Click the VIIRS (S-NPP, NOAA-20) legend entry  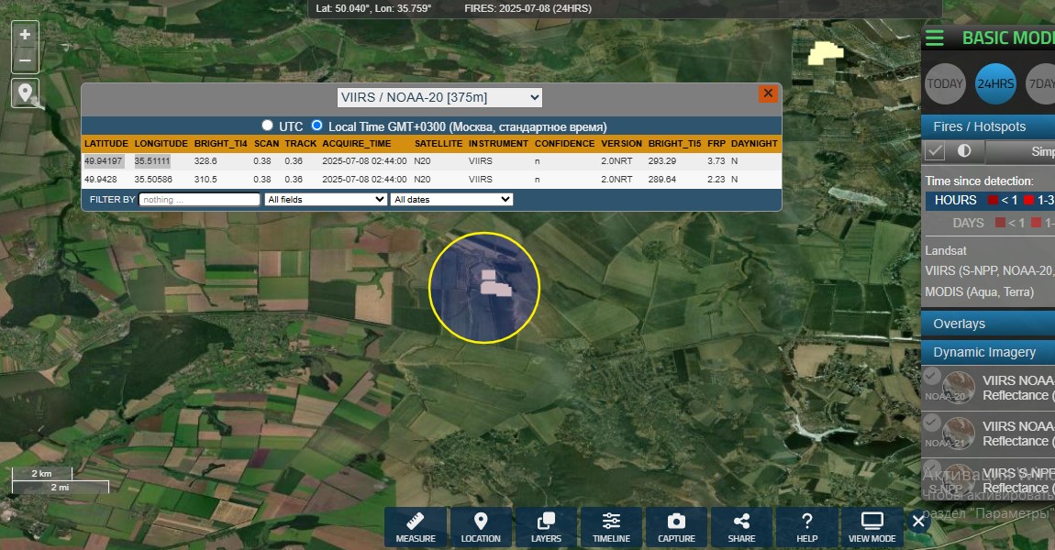tap(989, 271)
